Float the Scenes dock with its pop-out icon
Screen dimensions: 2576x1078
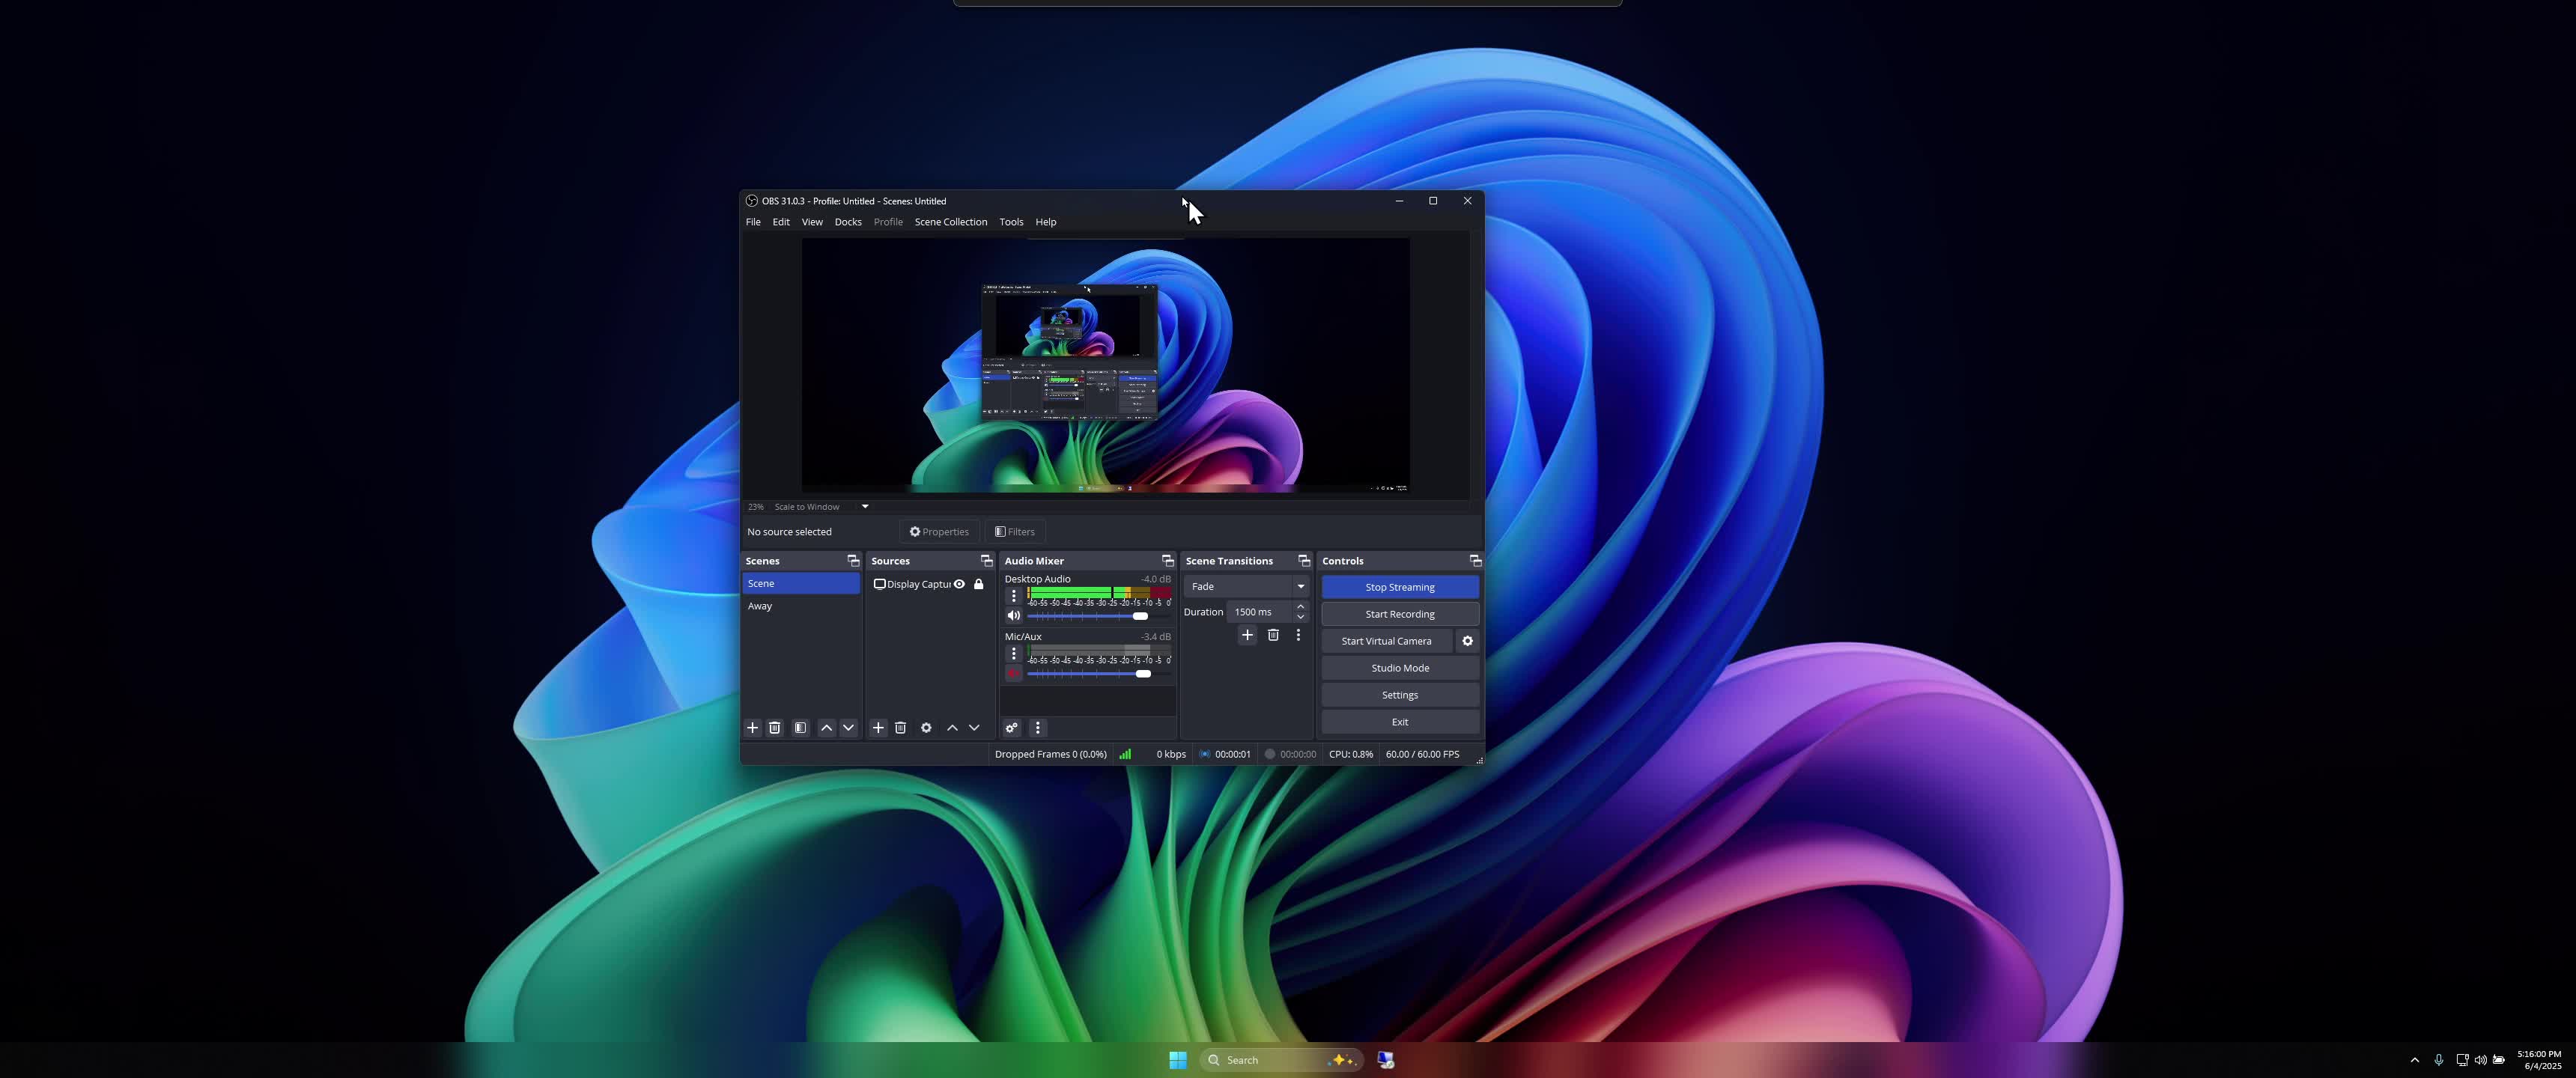[853, 561]
